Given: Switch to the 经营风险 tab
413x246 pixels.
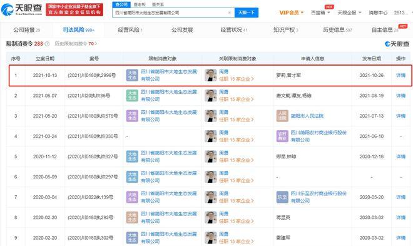Looking at the screenshot, I should point(130,30).
